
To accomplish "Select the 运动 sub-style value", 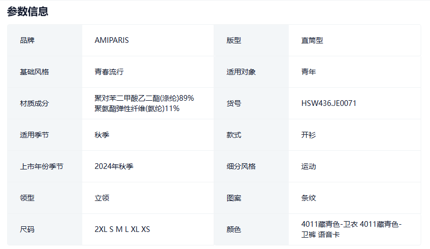I will click(308, 166).
